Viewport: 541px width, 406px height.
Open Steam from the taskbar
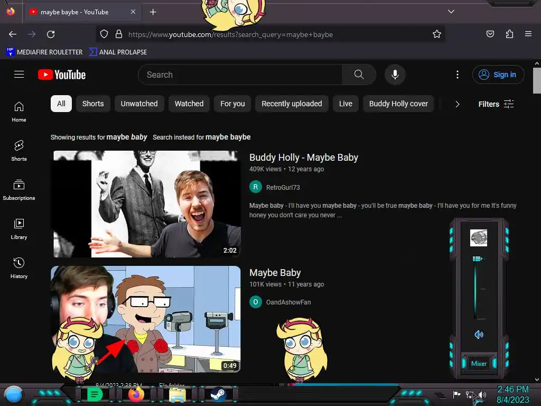coord(218,394)
